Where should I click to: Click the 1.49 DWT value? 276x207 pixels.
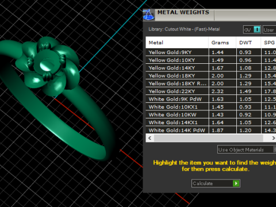pyautogui.click(x=246, y=91)
